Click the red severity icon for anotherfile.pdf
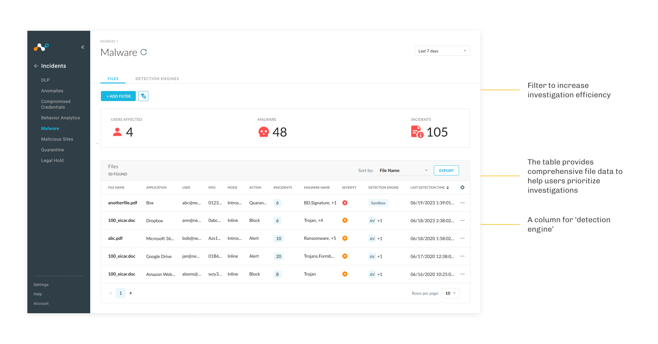 tap(345, 203)
